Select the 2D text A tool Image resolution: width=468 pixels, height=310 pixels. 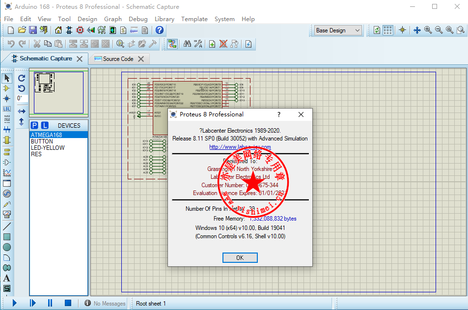pos(6,278)
